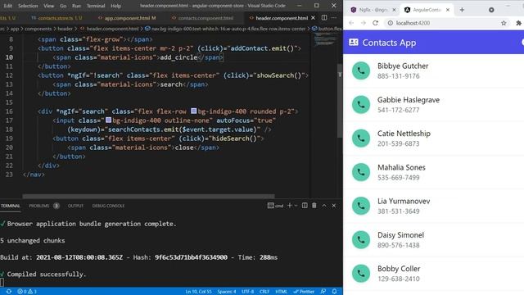Click the HTML language mode status item
This screenshot has width=524, height=295.
click(x=281, y=292)
